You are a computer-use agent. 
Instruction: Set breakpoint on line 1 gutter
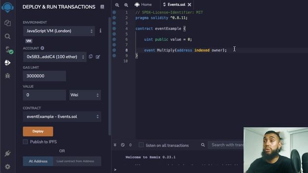[114, 12]
